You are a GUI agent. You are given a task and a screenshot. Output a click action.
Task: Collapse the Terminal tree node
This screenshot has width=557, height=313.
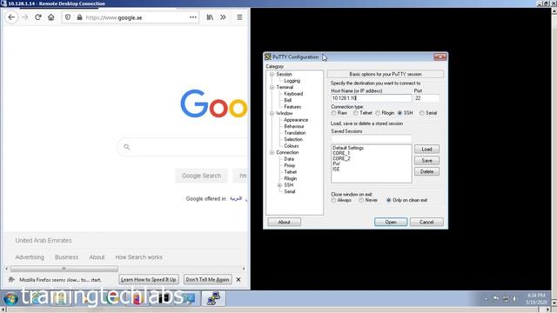point(272,87)
